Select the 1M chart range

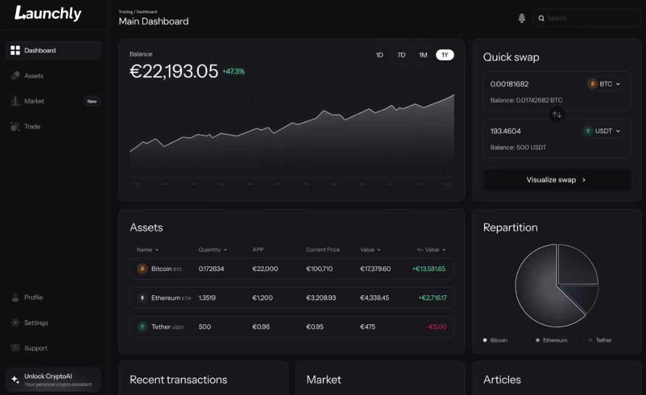click(x=423, y=55)
